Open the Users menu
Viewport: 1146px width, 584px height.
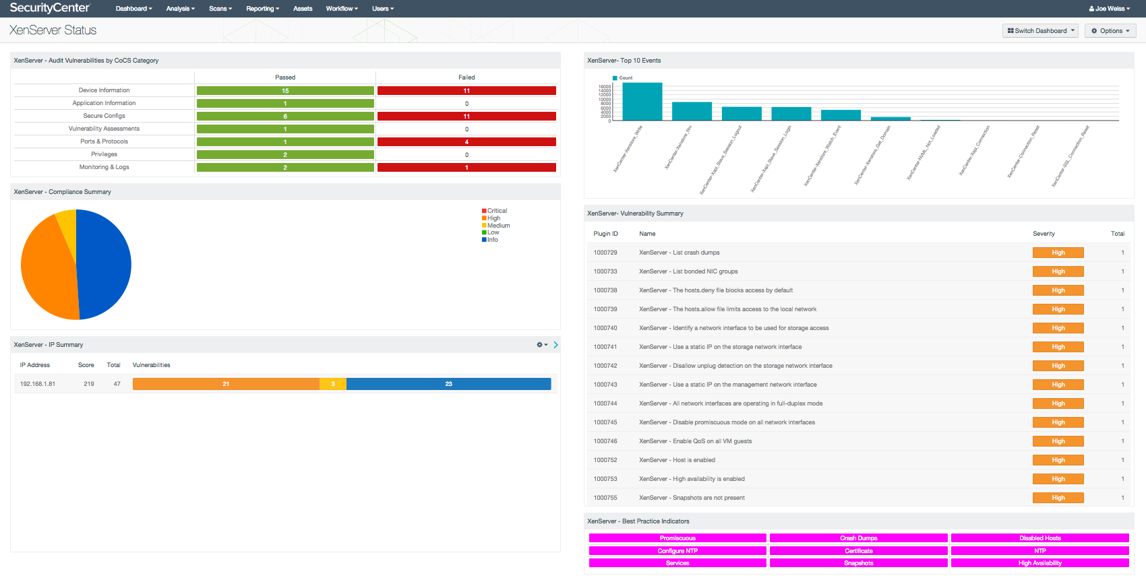[x=383, y=9]
